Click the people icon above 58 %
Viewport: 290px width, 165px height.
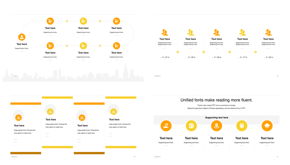[216, 32]
